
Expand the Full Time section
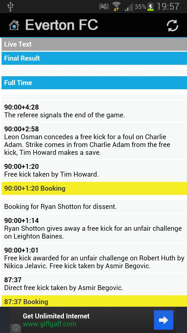coord(94,83)
